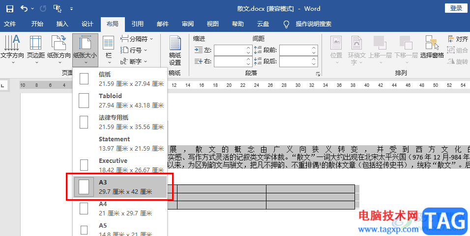
Task: Select A5 paper size option
Action: click(x=120, y=230)
